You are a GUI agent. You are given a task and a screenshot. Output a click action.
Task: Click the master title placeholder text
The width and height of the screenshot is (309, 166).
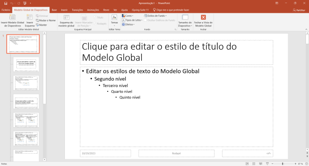[x=159, y=52]
